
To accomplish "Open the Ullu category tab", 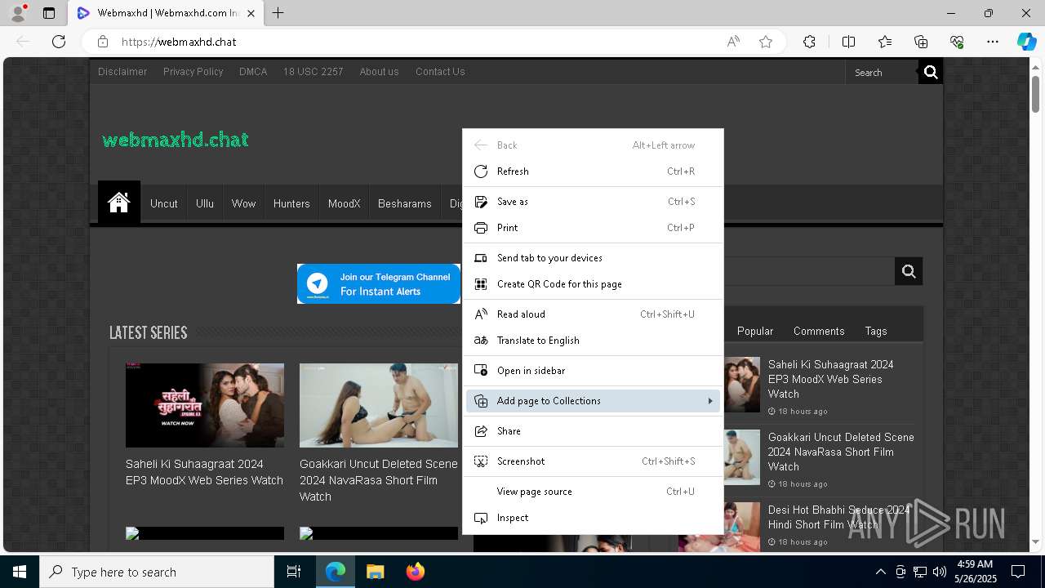I will [x=205, y=203].
